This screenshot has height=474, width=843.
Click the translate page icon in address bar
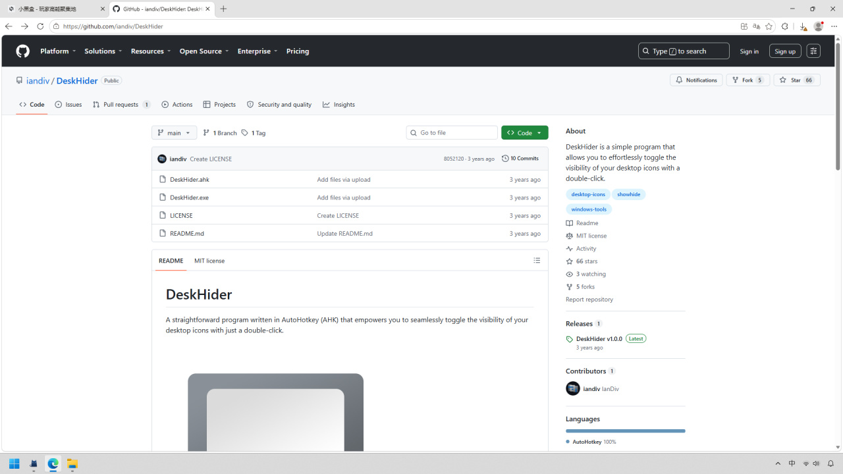(756, 26)
